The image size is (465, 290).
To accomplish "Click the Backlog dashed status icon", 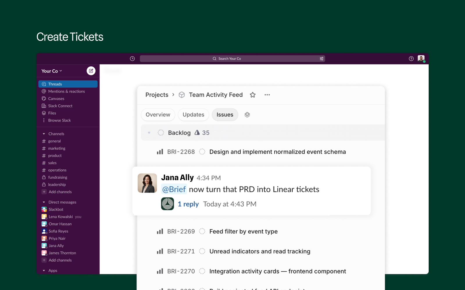I will pos(161,133).
